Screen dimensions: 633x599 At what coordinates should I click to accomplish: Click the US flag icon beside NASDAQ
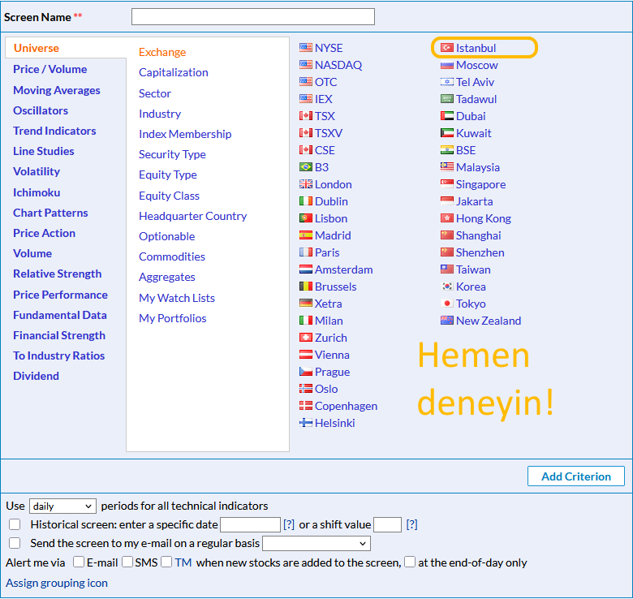[306, 65]
